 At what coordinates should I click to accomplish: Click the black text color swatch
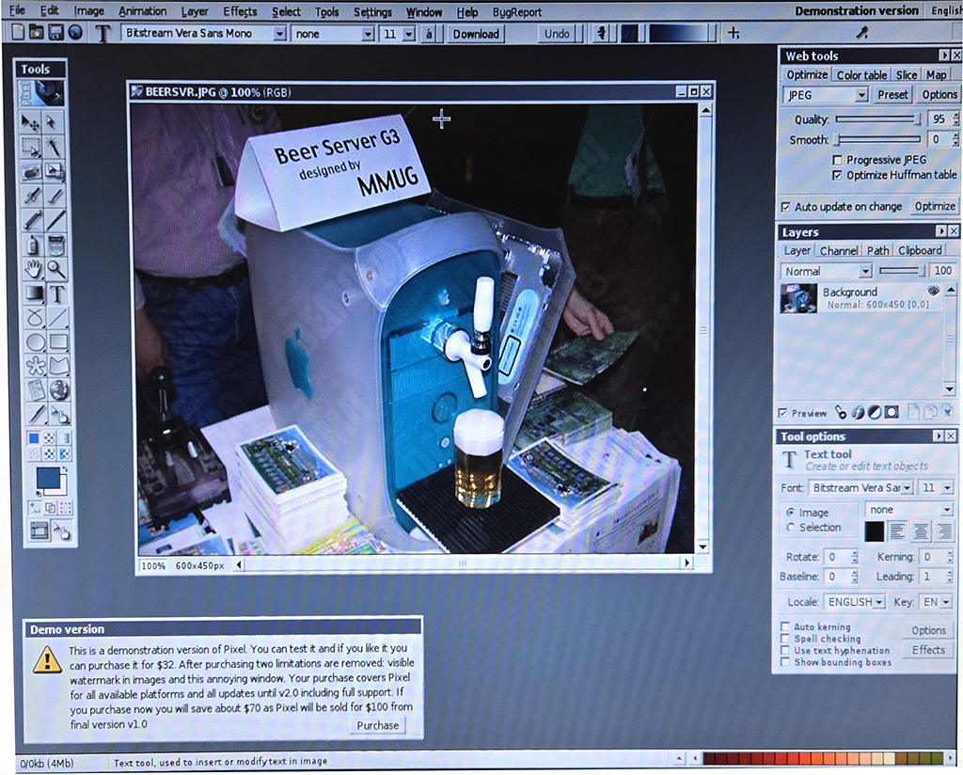pyautogui.click(x=874, y=531)
